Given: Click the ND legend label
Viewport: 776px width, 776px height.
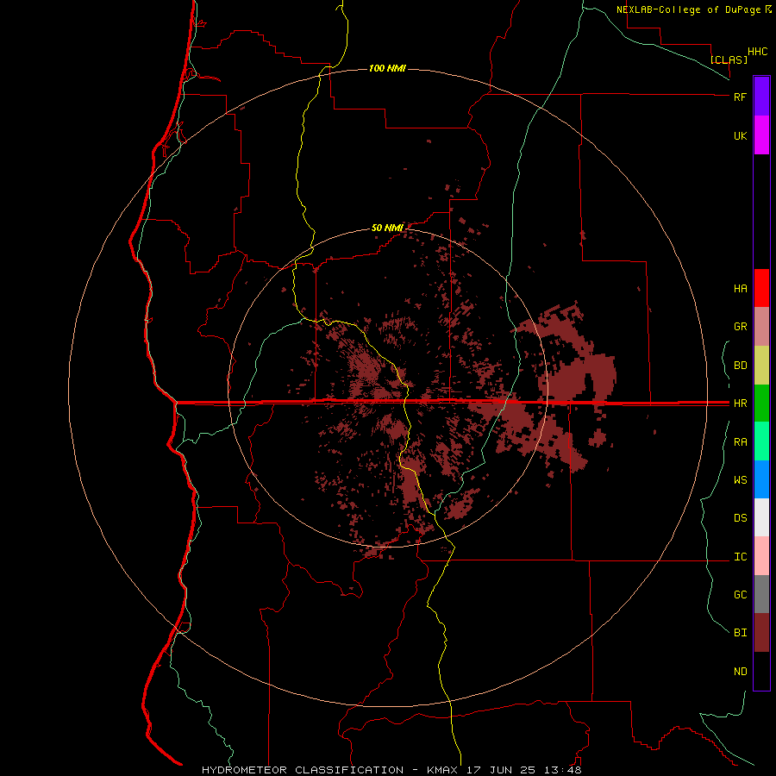Looking at the screenshot, I should (740, 672).
